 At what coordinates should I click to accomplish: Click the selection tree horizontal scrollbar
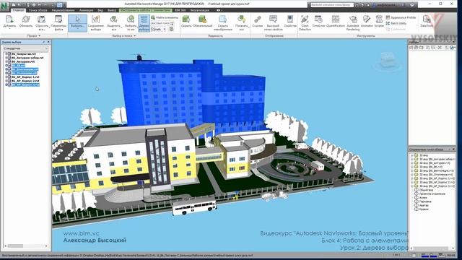(x=26, y=246)
